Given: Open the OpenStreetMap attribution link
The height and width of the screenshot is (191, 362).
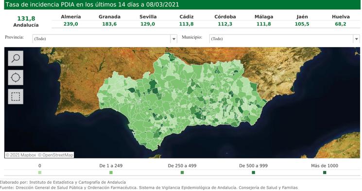Looking at the screenshot, I should 55,155.
